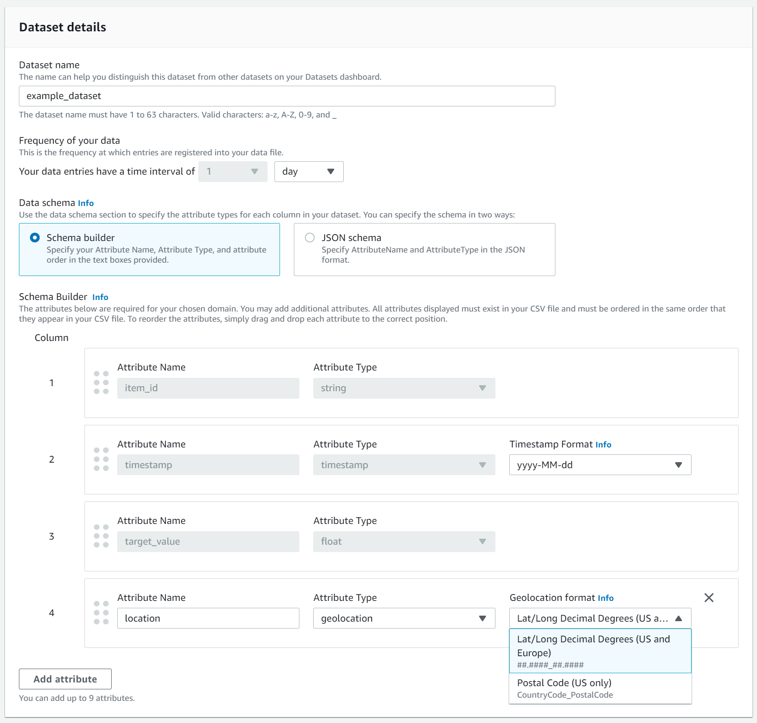Click inside the dataset name field
757x723 pixels.
coord(286,96)
